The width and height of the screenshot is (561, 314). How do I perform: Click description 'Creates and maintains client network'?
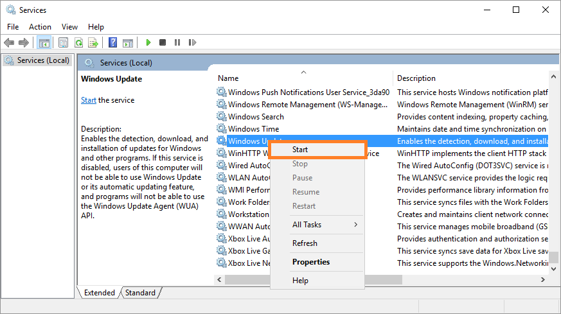click(x=472, y=214)
